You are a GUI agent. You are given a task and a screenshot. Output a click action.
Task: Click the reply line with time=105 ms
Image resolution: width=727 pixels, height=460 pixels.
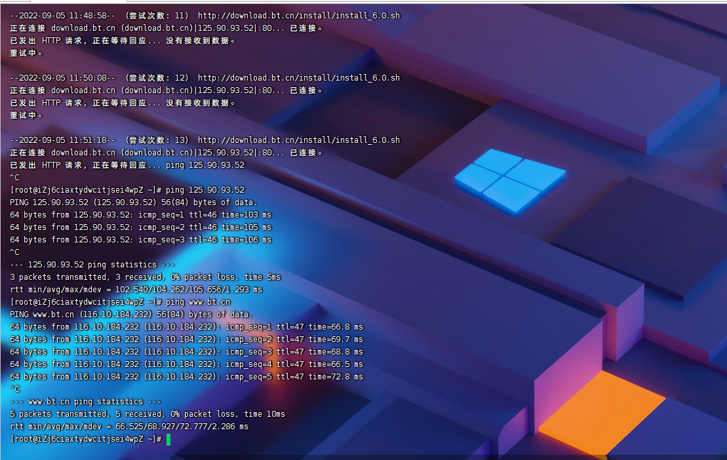pyautogui.click(x=140, y=227)
